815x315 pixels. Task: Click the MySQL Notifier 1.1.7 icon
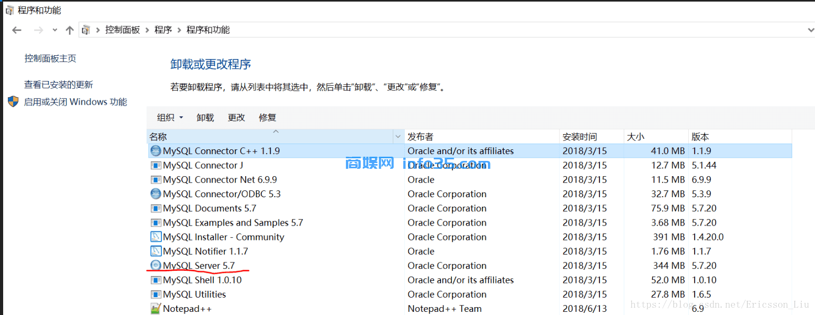pyautogui.click(x=156, y=251)
